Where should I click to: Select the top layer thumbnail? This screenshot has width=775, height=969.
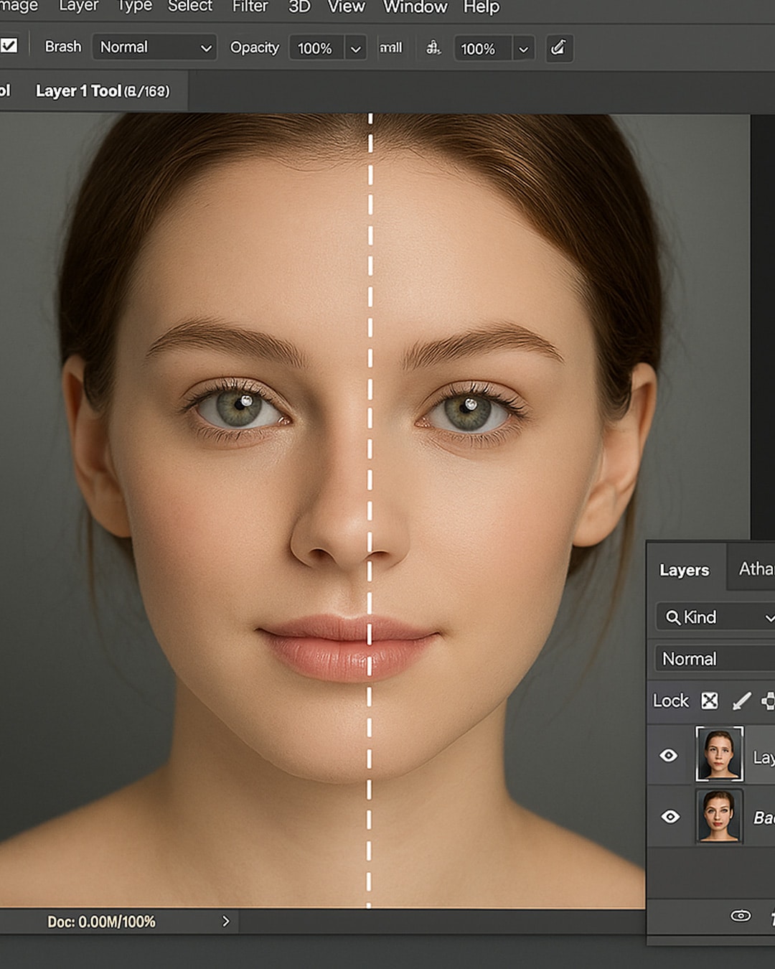(719, 754)
